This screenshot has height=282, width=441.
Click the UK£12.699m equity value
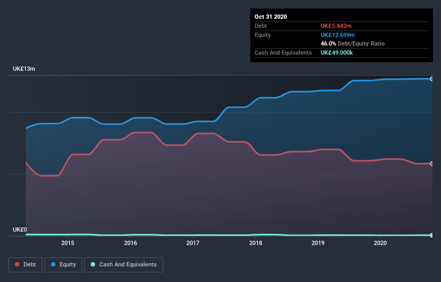(x=337, y=35)
